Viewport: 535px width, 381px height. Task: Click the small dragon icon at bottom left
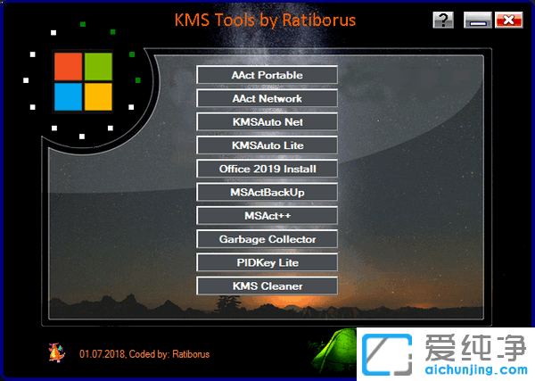point(57,352)
